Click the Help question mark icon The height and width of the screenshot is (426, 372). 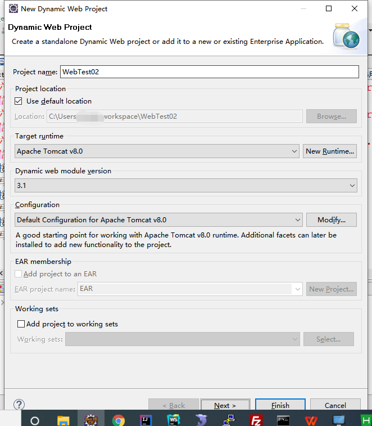(19, 405)
